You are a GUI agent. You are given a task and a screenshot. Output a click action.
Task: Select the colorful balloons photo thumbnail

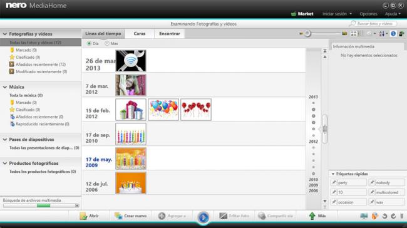(x=163, y=110)
